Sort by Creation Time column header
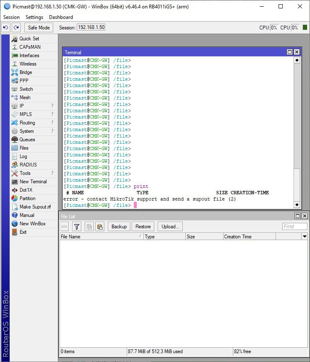310x362 pixels. (x=250, y=236)
